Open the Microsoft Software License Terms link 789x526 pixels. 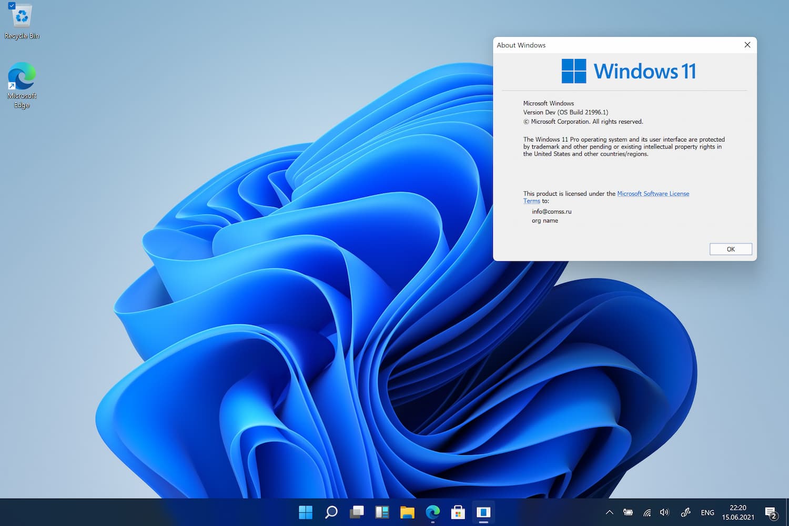click(x=606, y=197)
